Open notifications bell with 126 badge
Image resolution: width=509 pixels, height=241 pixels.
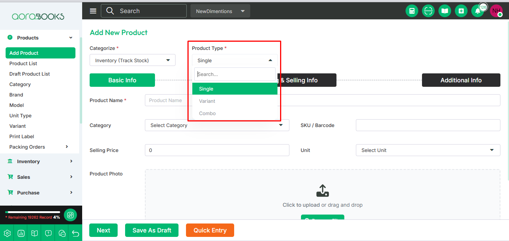click(x=477, y=11)
